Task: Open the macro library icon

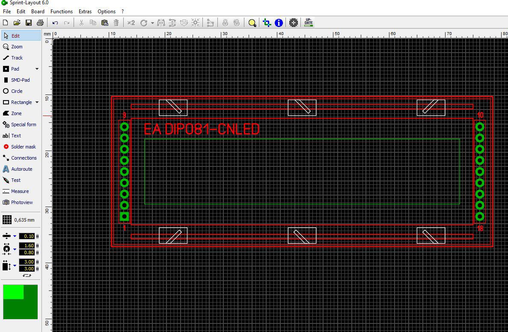Action: click(294, 23)
